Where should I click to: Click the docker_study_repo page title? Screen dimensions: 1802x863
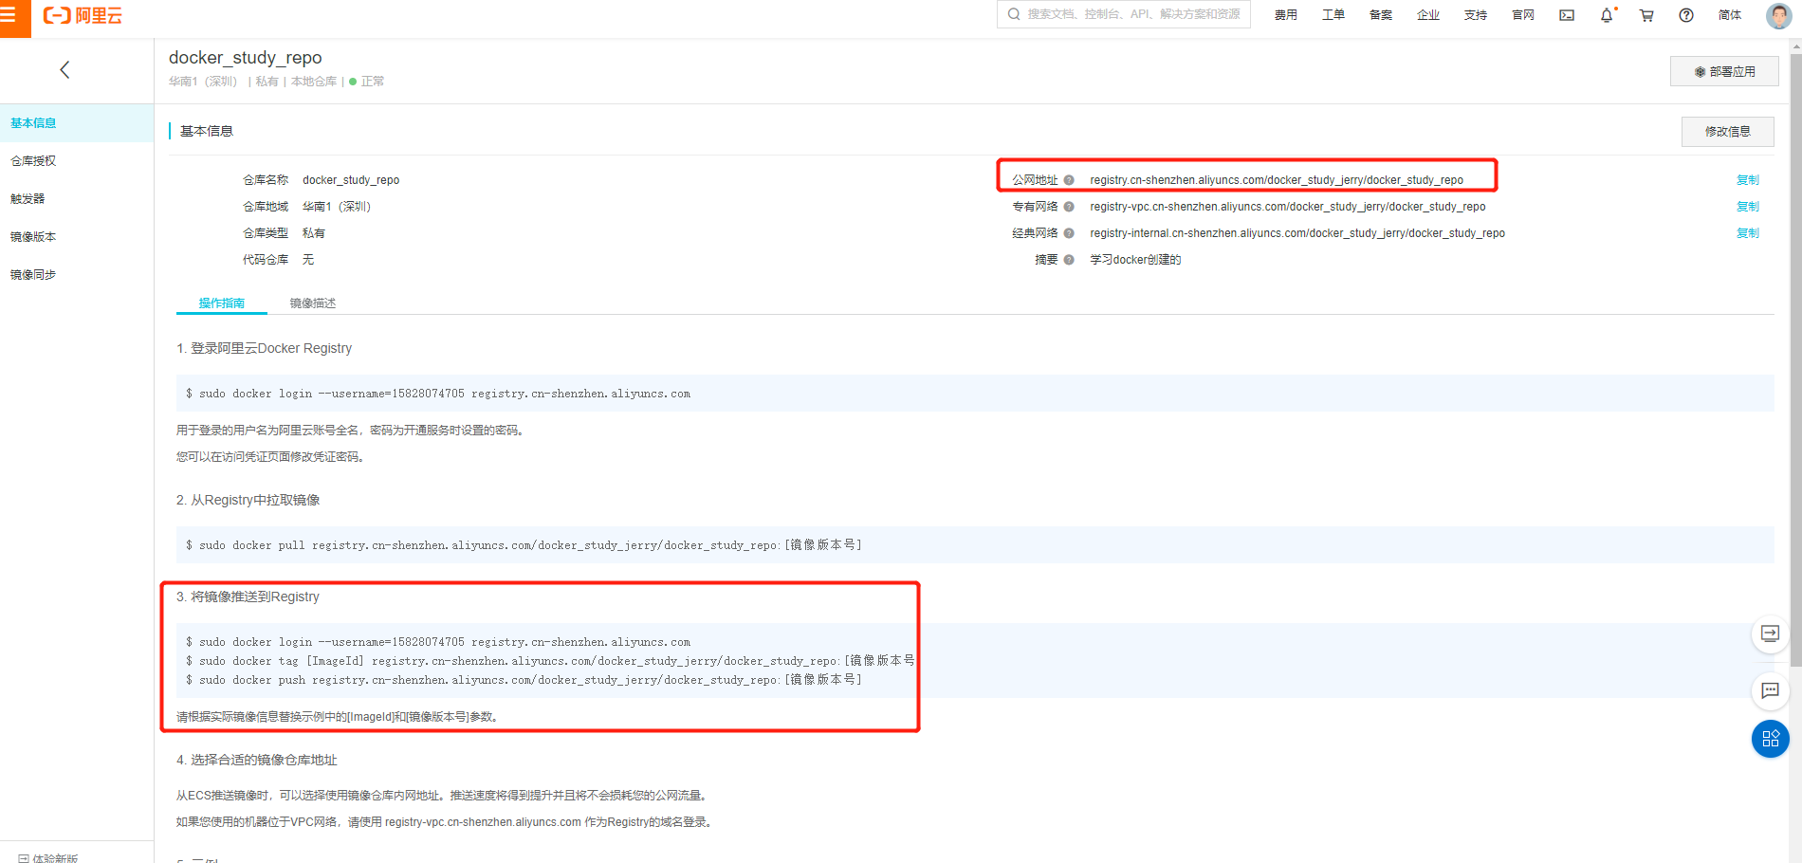point(245,58)
